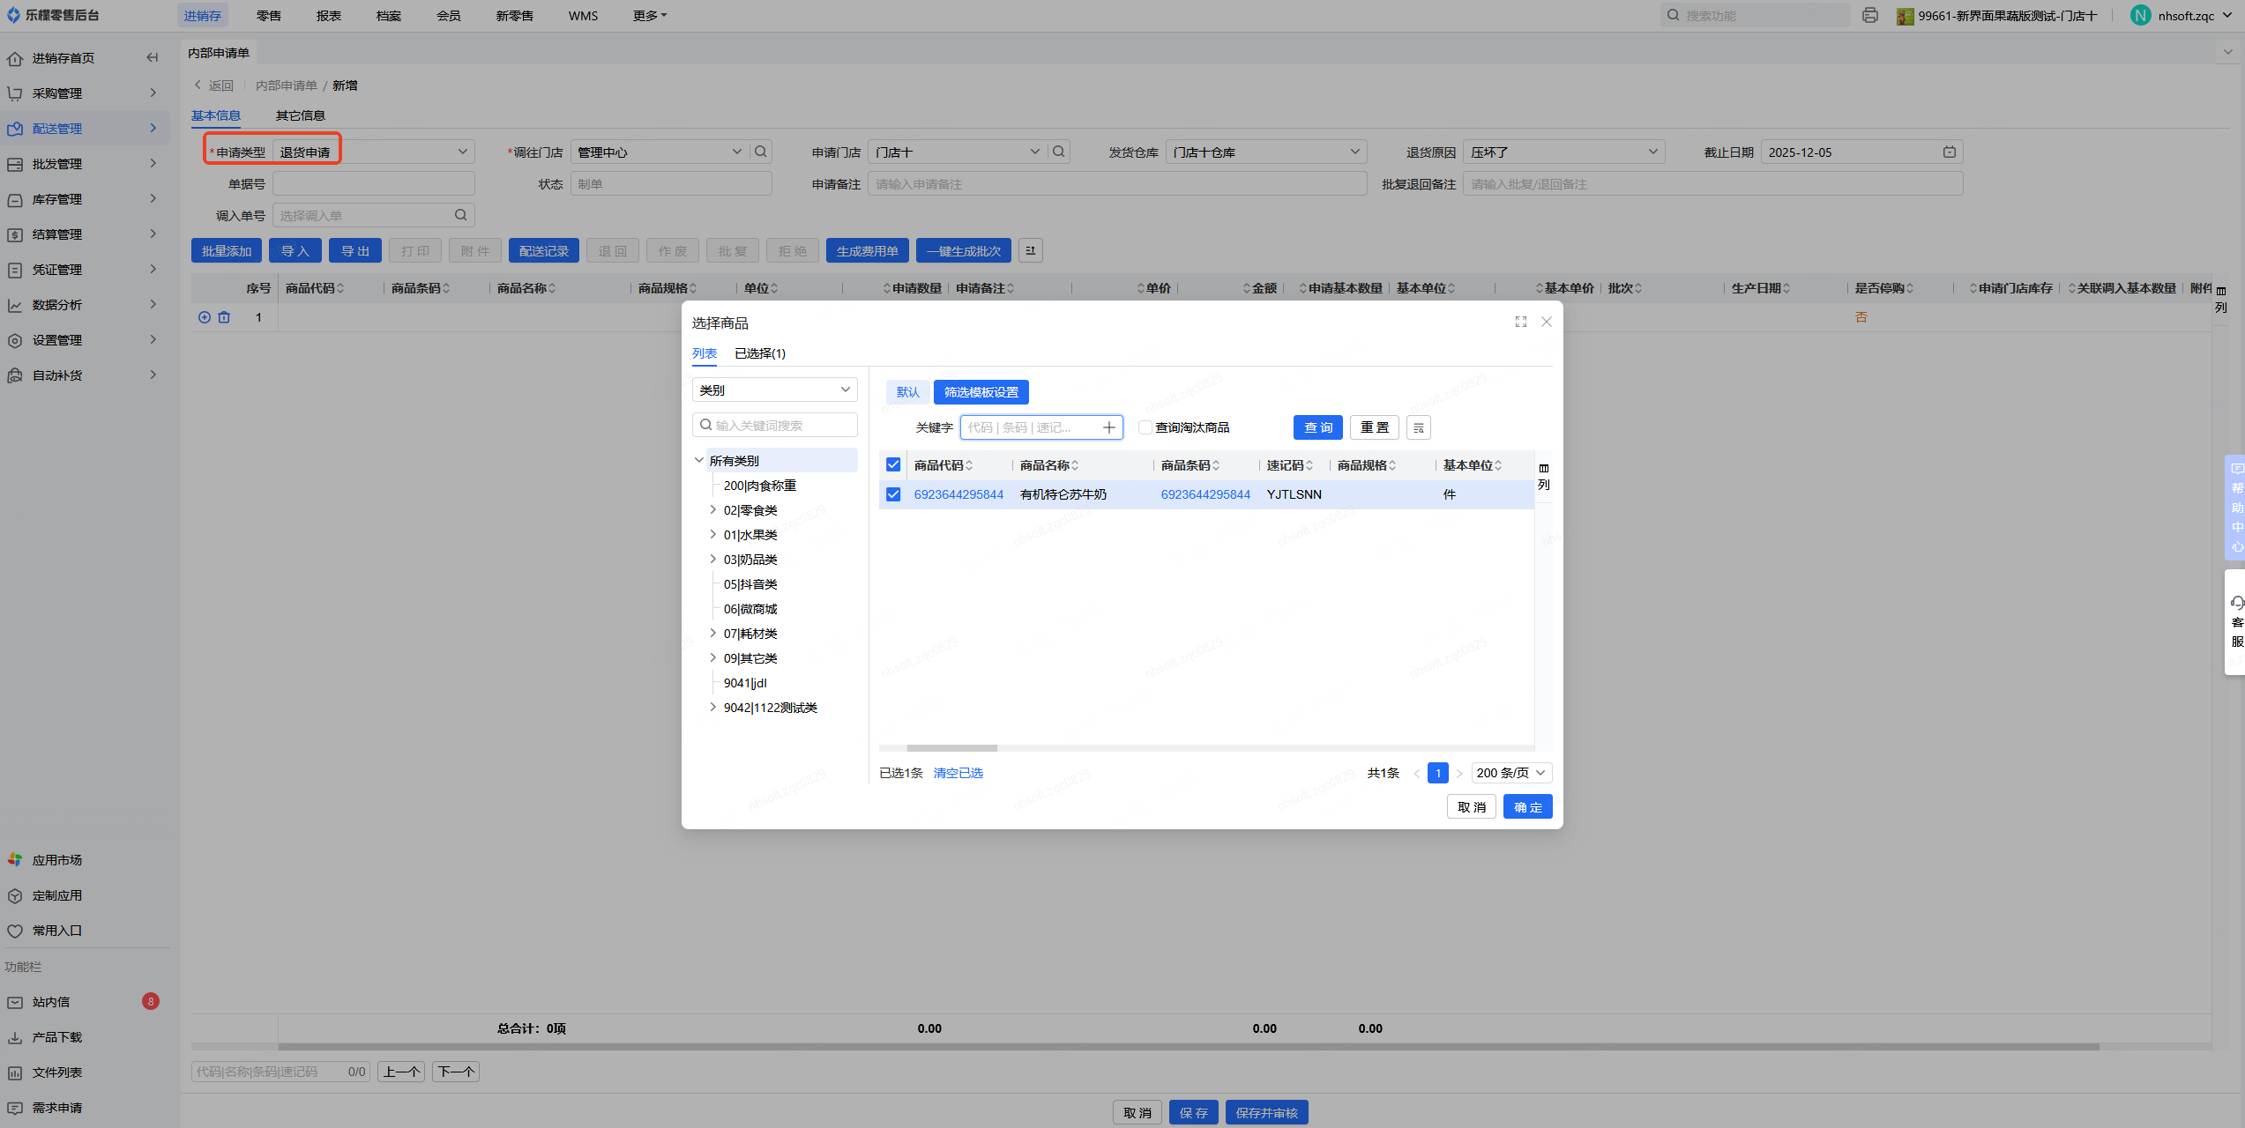
Task: Click the add row icon in row one
Action: (205, 317)
